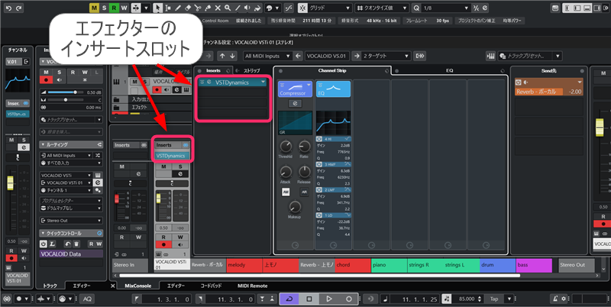Expand the VSTDynamics insert slot arrow
This screenshot has height=307, width=611.
263,82
